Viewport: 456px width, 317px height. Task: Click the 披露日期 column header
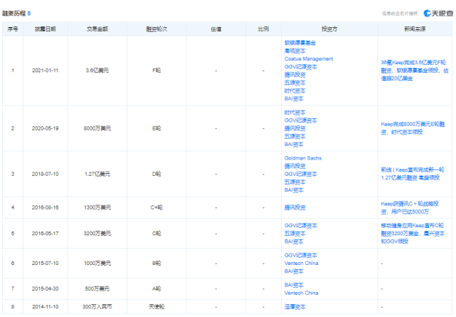[46, 29]
